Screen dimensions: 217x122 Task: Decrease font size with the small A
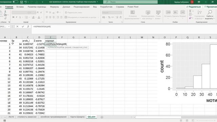[x=41, y=13]
